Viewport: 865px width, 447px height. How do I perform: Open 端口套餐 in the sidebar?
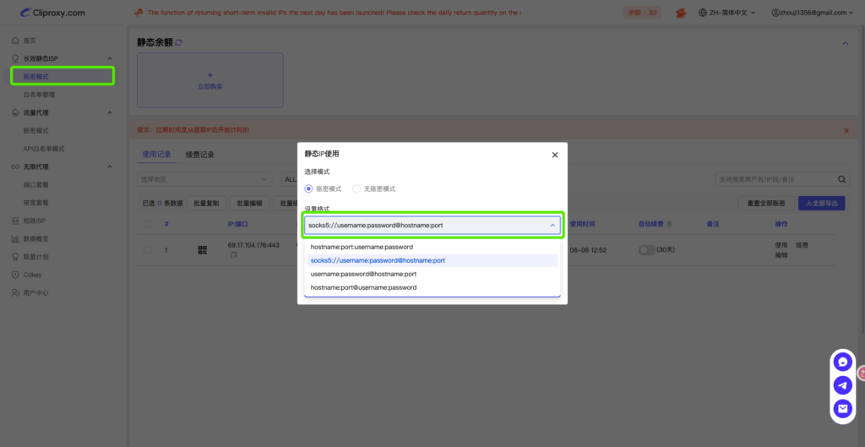tap(35, 185)
